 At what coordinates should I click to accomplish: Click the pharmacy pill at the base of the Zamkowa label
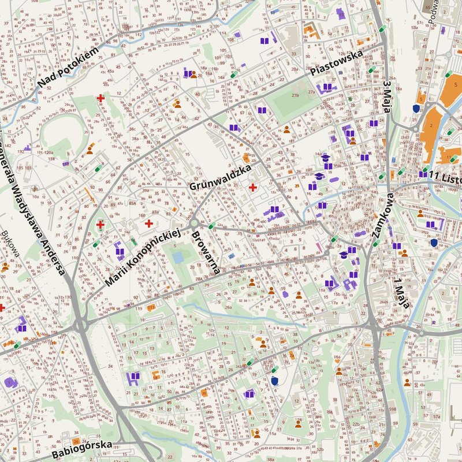pos(377,243)
